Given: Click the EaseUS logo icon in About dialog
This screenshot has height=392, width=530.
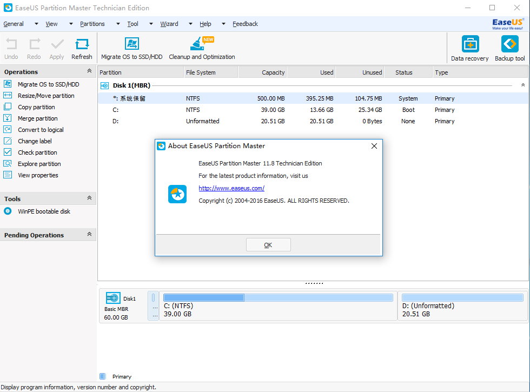Looking at the screenshot, I should 177,194.
